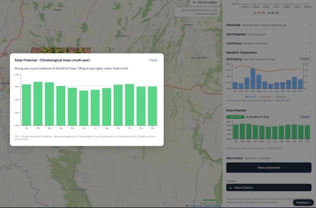This screenshot has height=208, width=316.
Task: Collapse the Rainfall & Temperature section
Action: [x=269, y=52]
